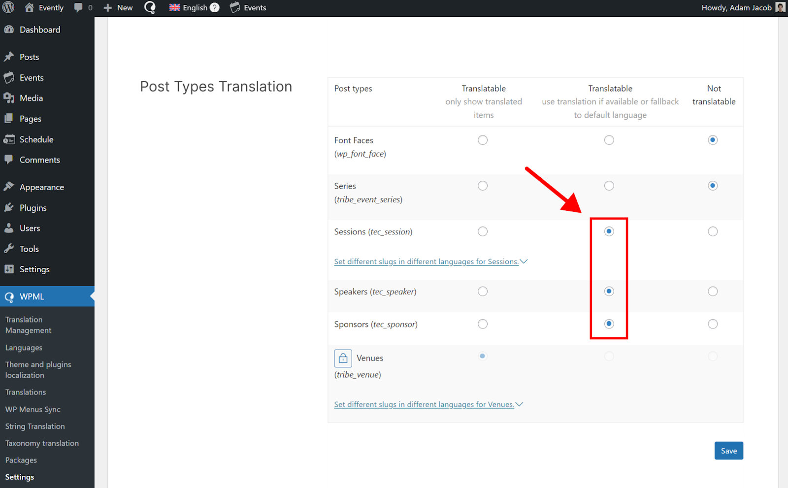Image resolution: width=788 pixels, height=488 pixels.
Task: Set Speakers to Not translatable
Action: (713, 291)
